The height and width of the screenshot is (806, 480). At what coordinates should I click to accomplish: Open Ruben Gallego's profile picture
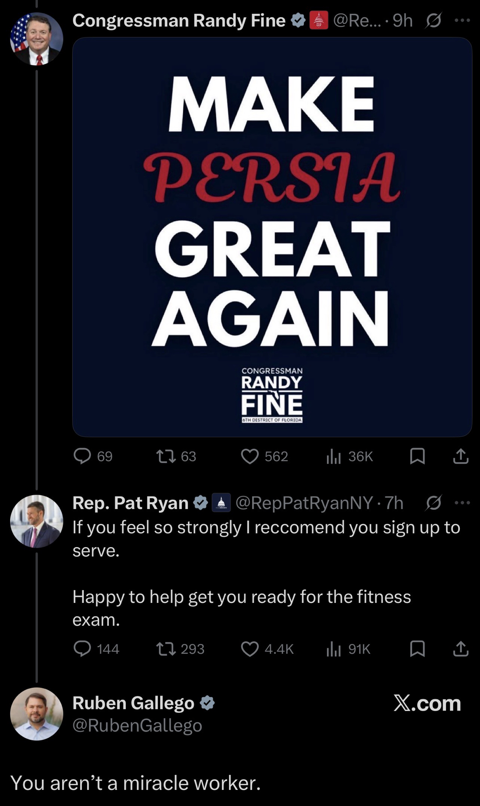(x=36, y=714)
